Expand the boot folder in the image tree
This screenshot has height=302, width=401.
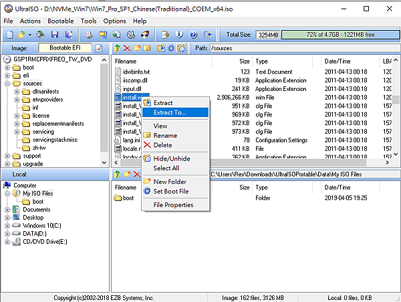point(7,67)
